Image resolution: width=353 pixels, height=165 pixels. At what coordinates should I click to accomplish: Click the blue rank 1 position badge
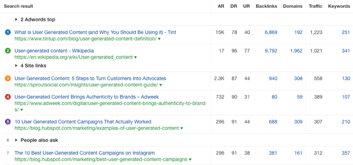coord(8,32)
